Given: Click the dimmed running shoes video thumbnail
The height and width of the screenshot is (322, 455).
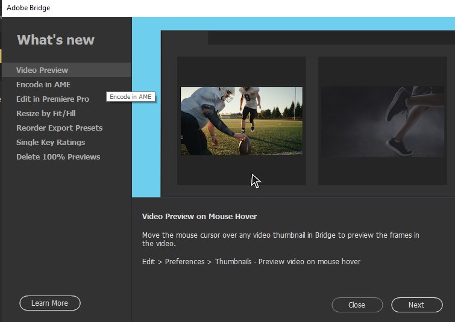Looking at the screenshot, I should click(x=383, y=122).
